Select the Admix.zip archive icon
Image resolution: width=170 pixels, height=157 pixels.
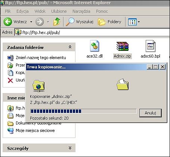pyautogui.click(x=123, y=46)
